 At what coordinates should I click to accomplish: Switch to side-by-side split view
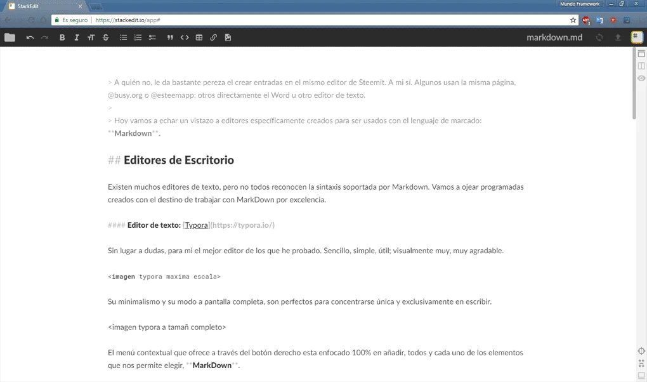click(641, 65)
